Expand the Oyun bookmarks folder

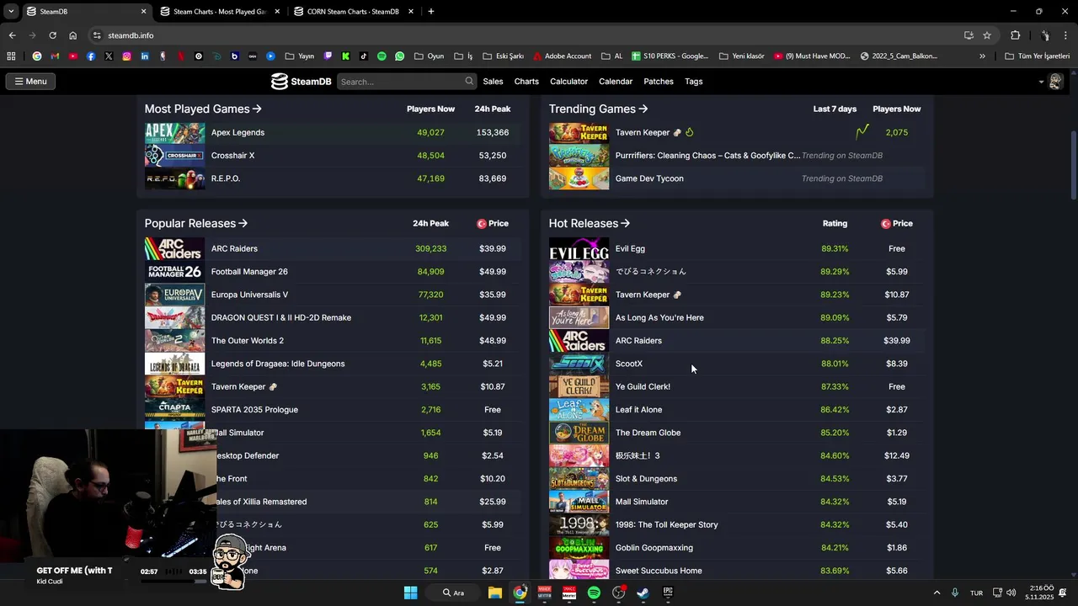(x=429, y=56)
